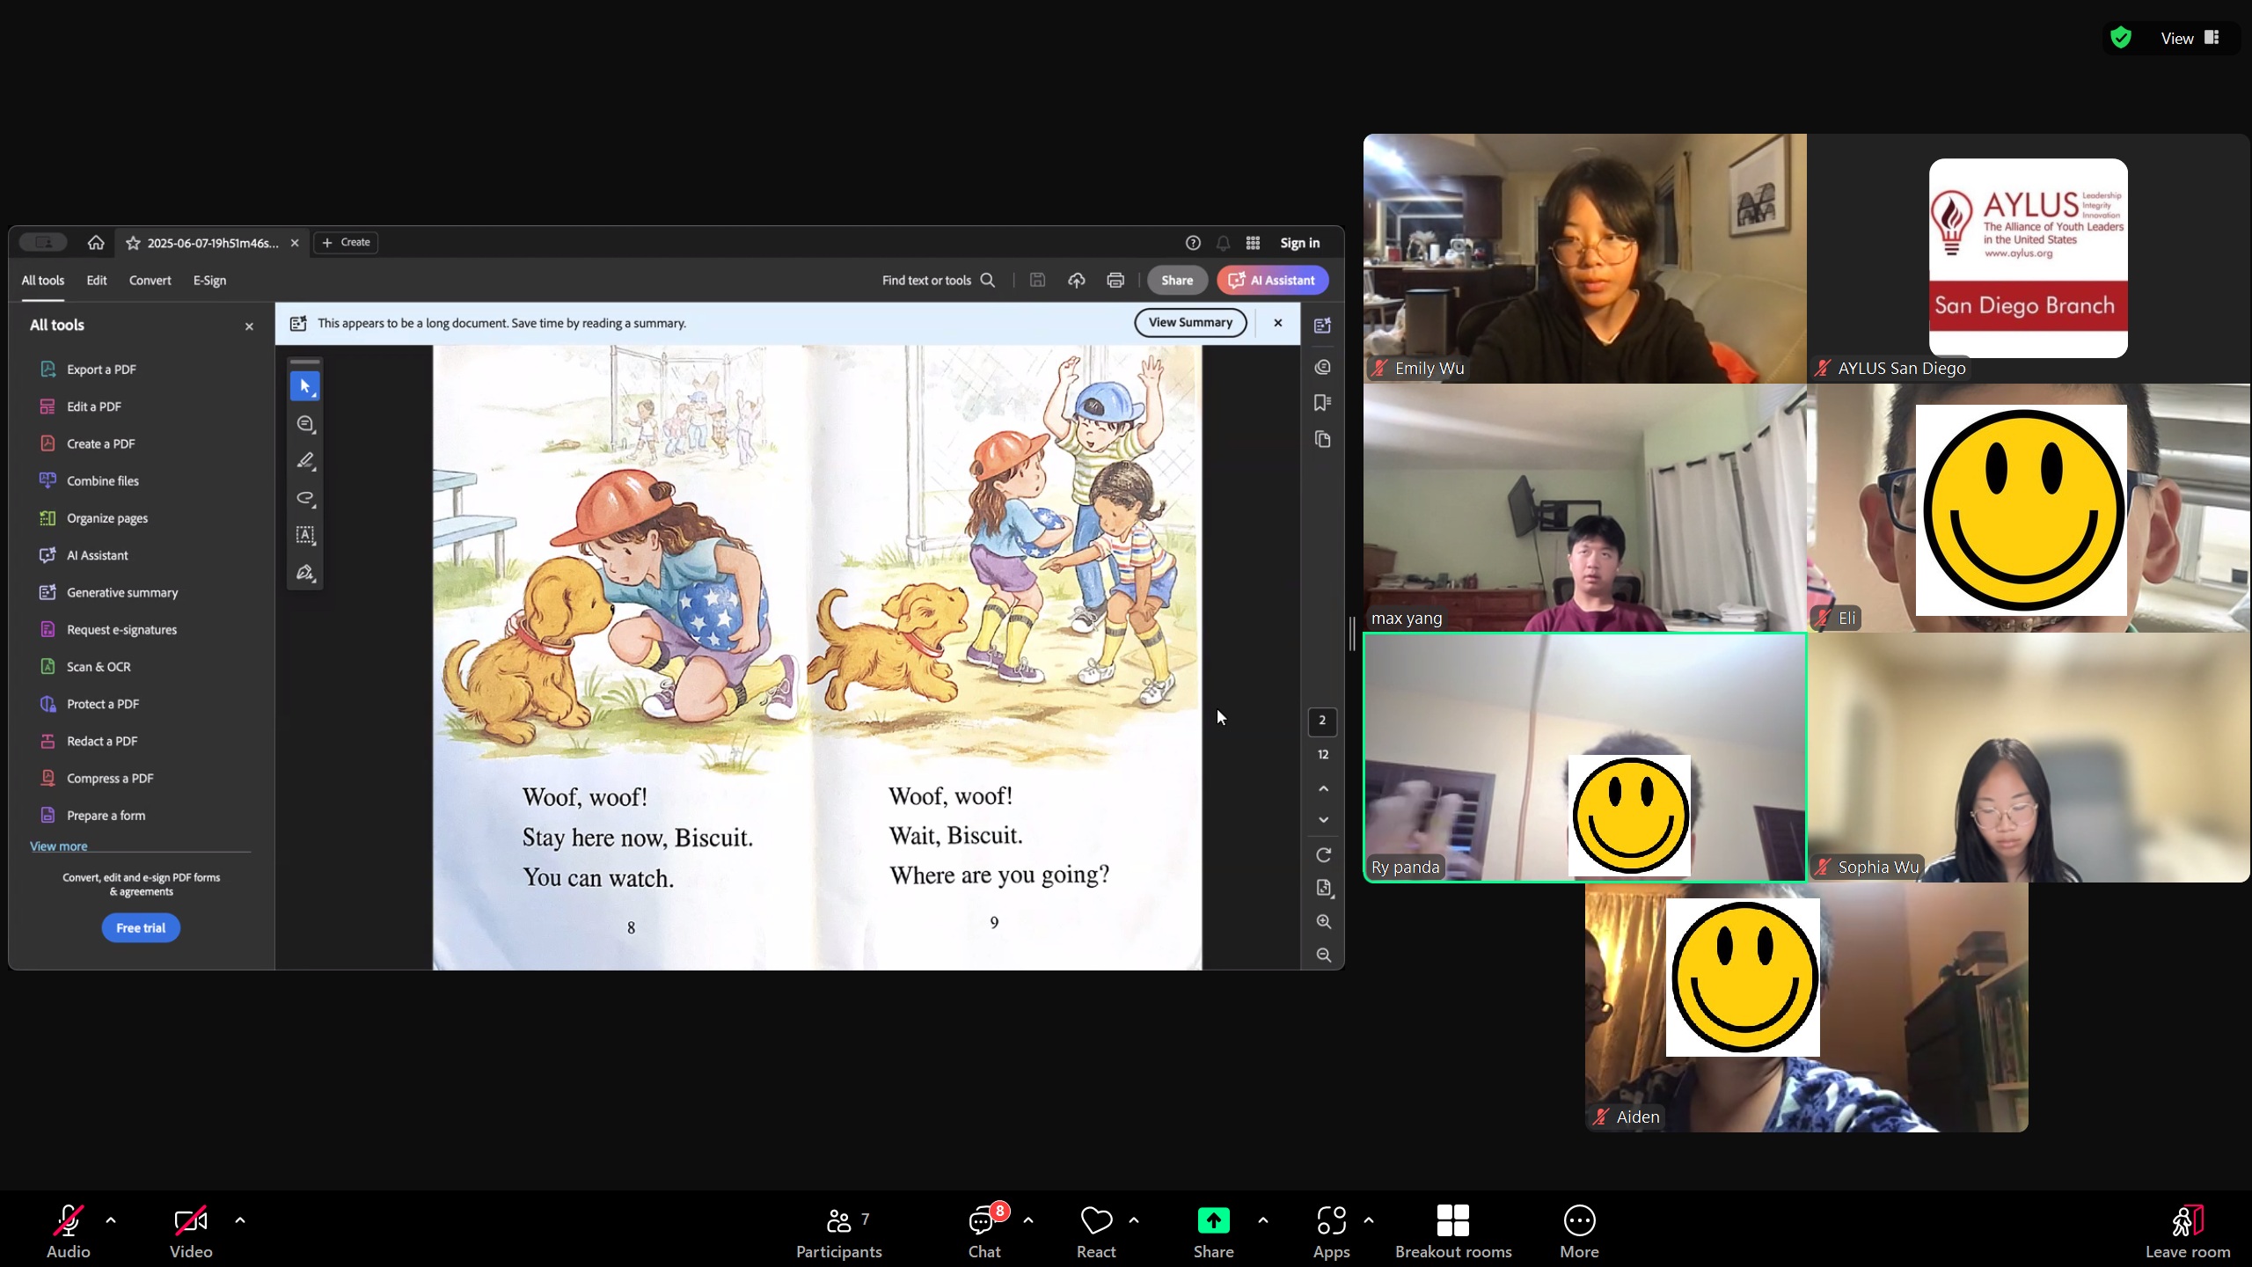Select Prepare a form tool
This screenshot has height=1267, width=2252.
tap(92, 816)
